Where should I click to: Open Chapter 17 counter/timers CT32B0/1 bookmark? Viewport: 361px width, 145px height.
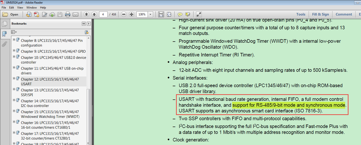(50, 136)
